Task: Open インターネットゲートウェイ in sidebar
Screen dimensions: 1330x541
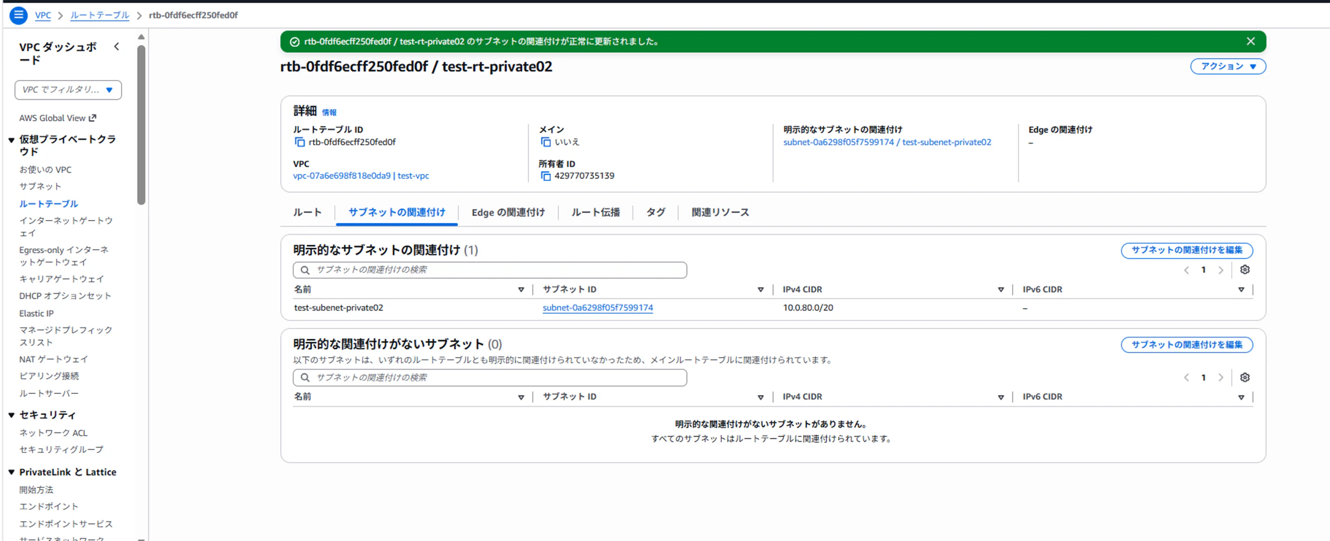Action: pos(66,227)
